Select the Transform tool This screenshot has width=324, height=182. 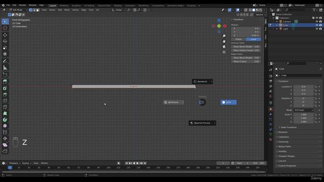[x=5, y=54]
